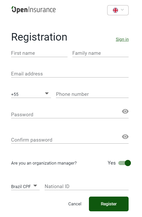Viewport: 142px width, 217px height.
Task: Click the OpenInsurance logo
Action: [34, 10]
